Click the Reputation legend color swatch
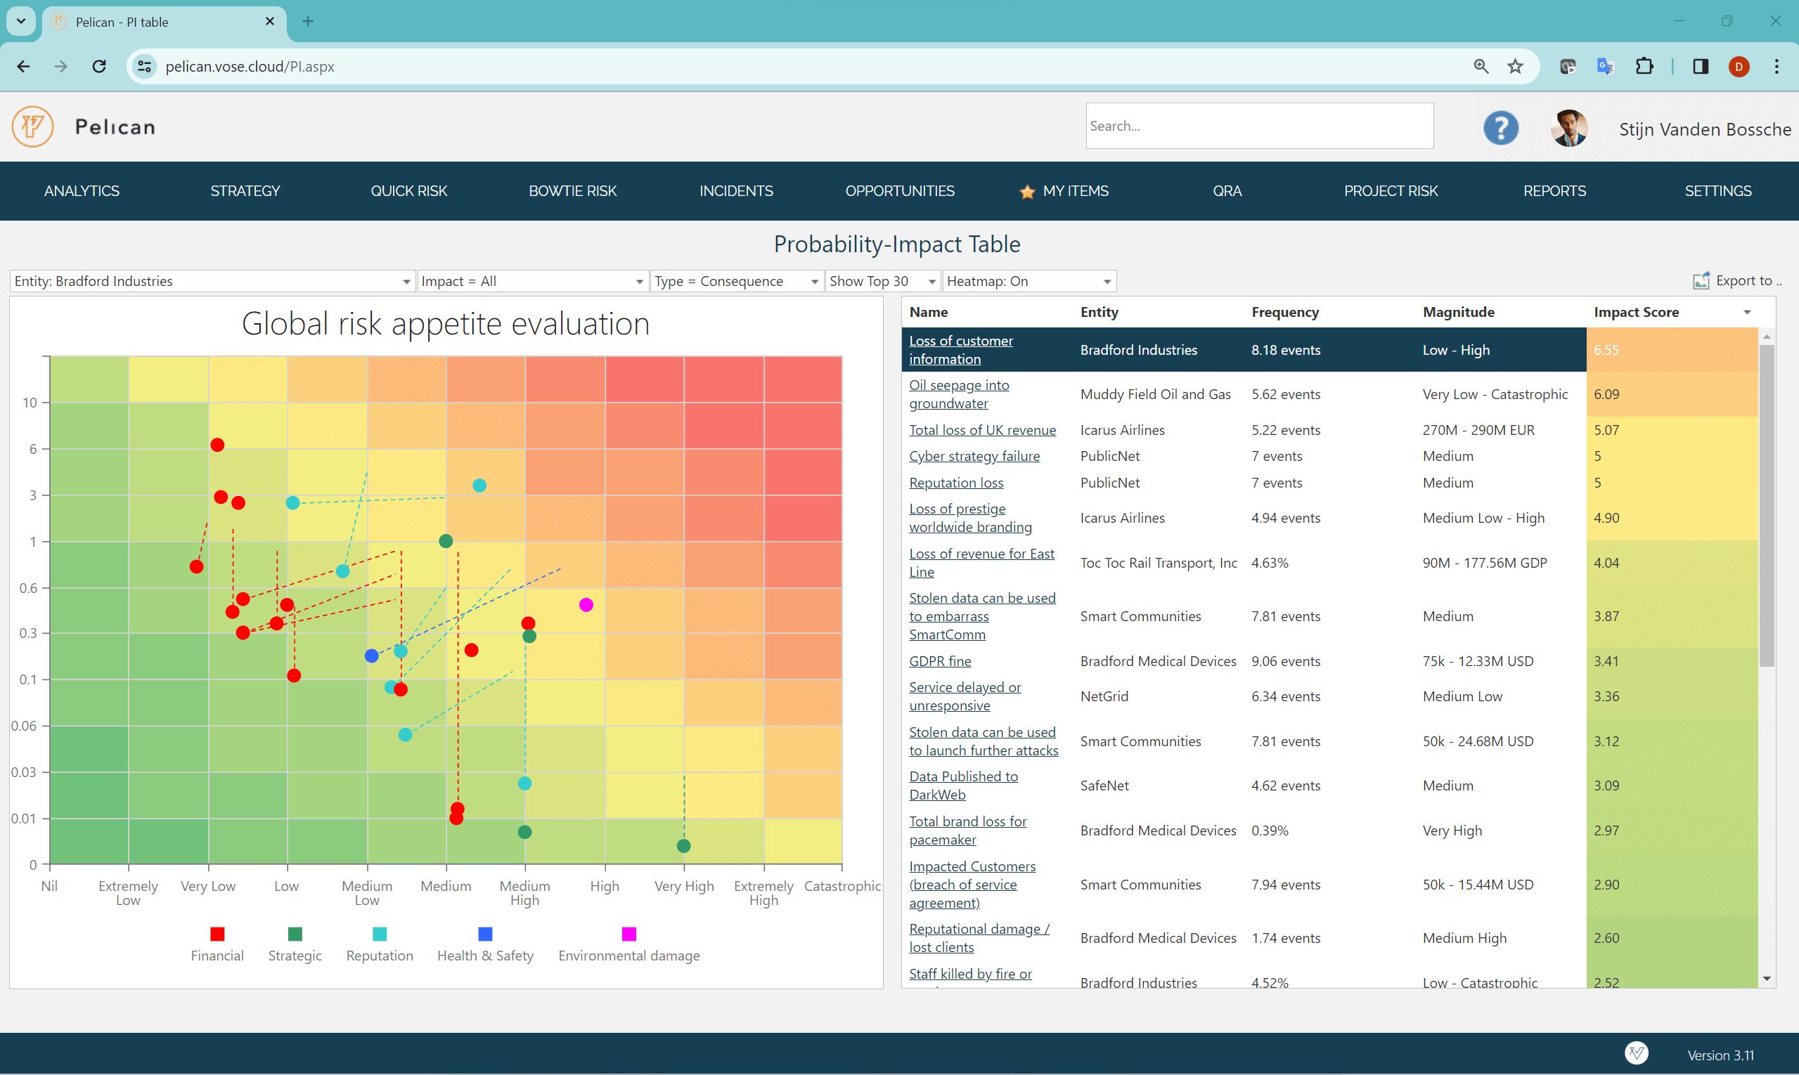 pos(379,934)
